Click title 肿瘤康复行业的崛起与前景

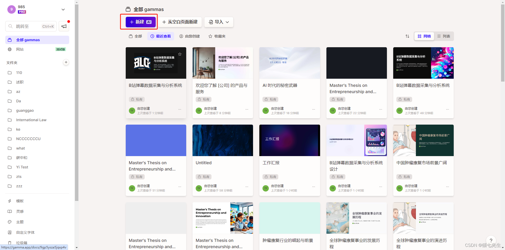tap(288, 241)
